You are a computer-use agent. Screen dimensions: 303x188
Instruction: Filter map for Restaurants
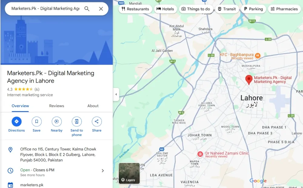(135, 9)
